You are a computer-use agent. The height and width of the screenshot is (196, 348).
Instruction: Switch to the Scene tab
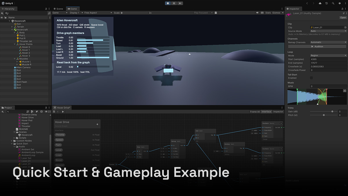tap(58, 9)
